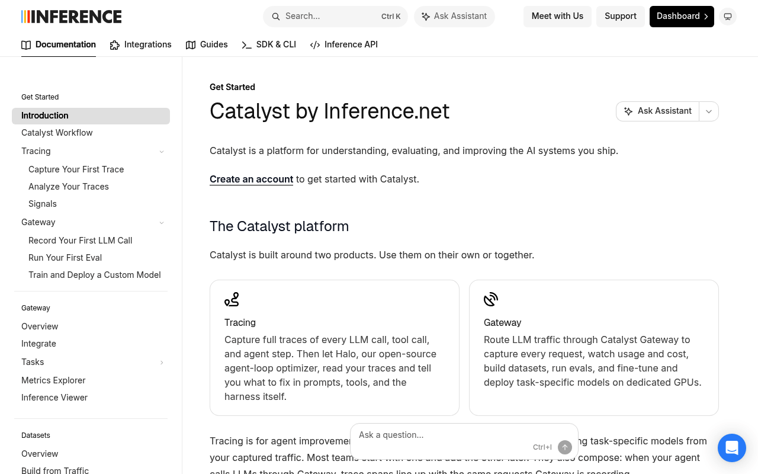This screenshot has width=758, height=474.
Task: Click the Integrations puzzle icon
Action: [115, 45]
